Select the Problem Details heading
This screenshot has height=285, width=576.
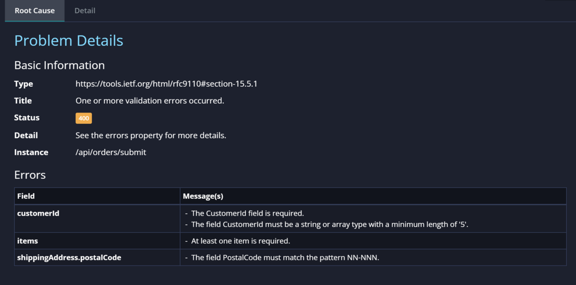pyautogui.click(x=69, y=41)
